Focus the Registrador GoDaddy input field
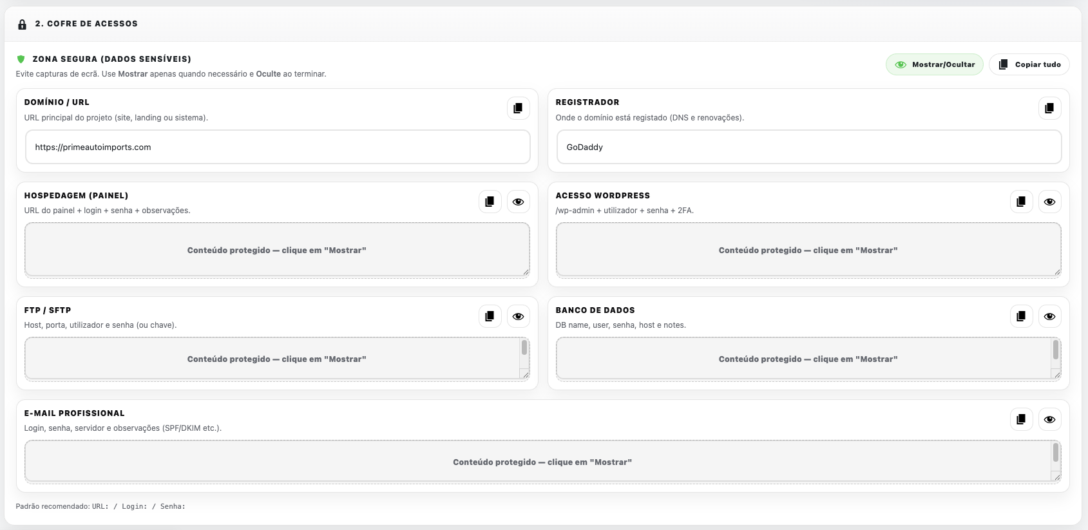This screenshot has width=1088, height=530. click(x=808, y=147)
